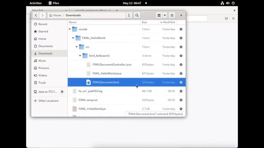
Task: Star hs_err_pid4151.log
Action: [x=181, y=91]
